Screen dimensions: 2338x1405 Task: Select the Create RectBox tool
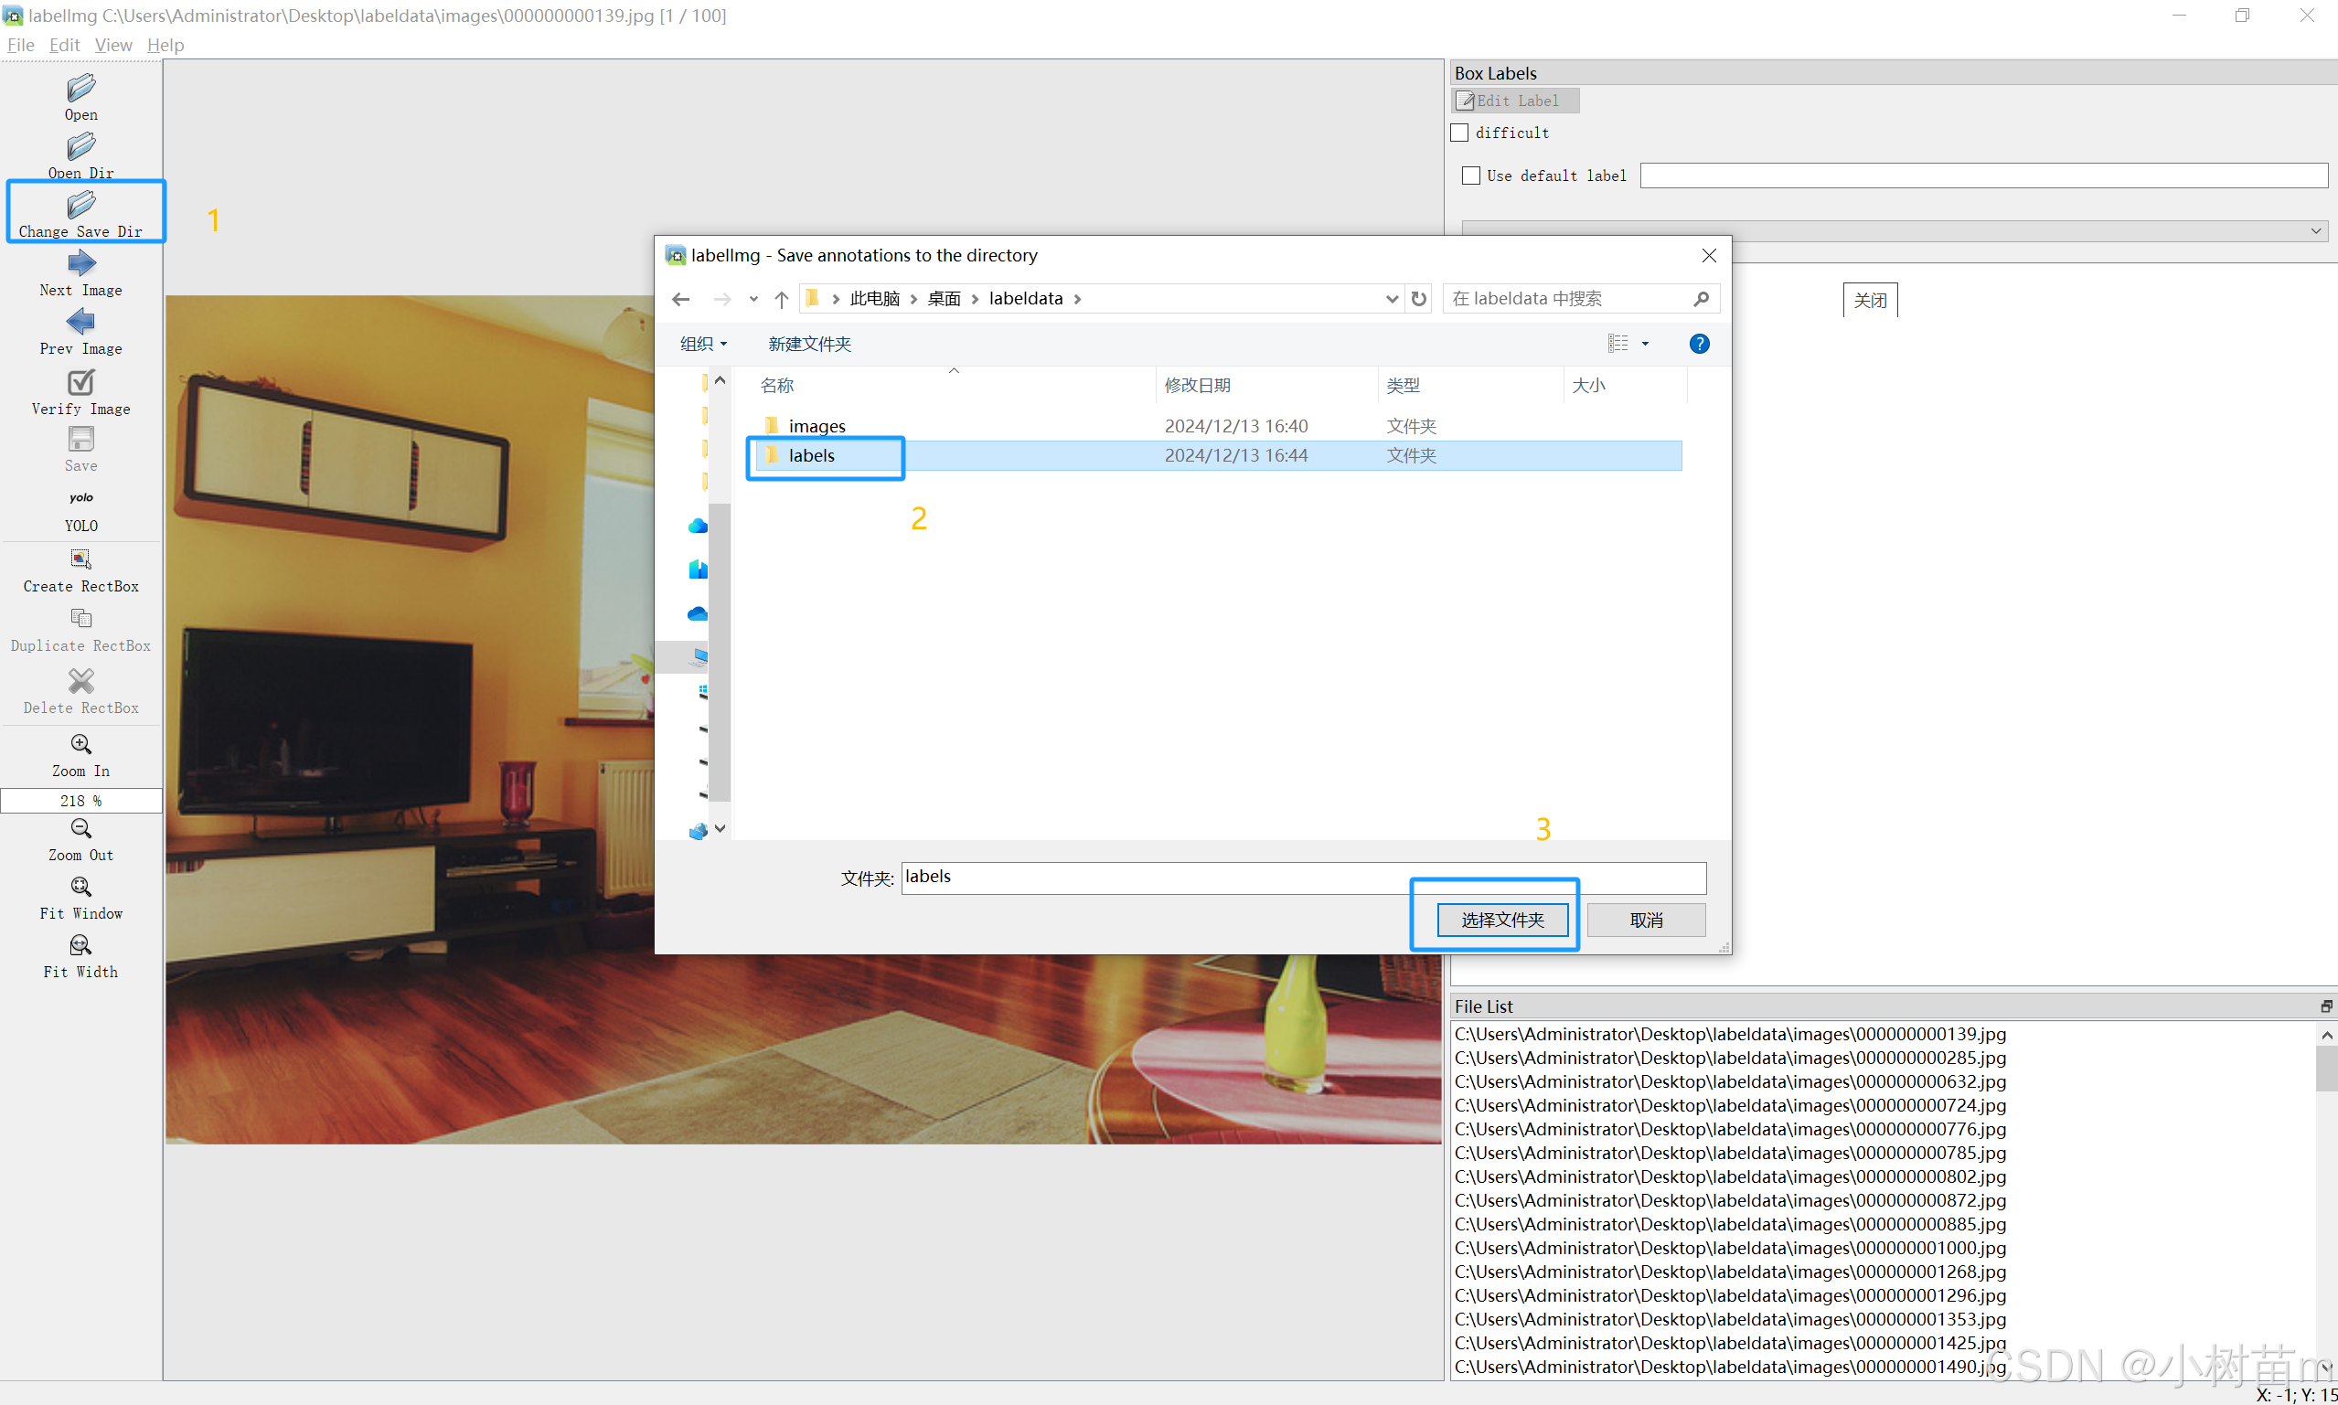tap(80, 559)
